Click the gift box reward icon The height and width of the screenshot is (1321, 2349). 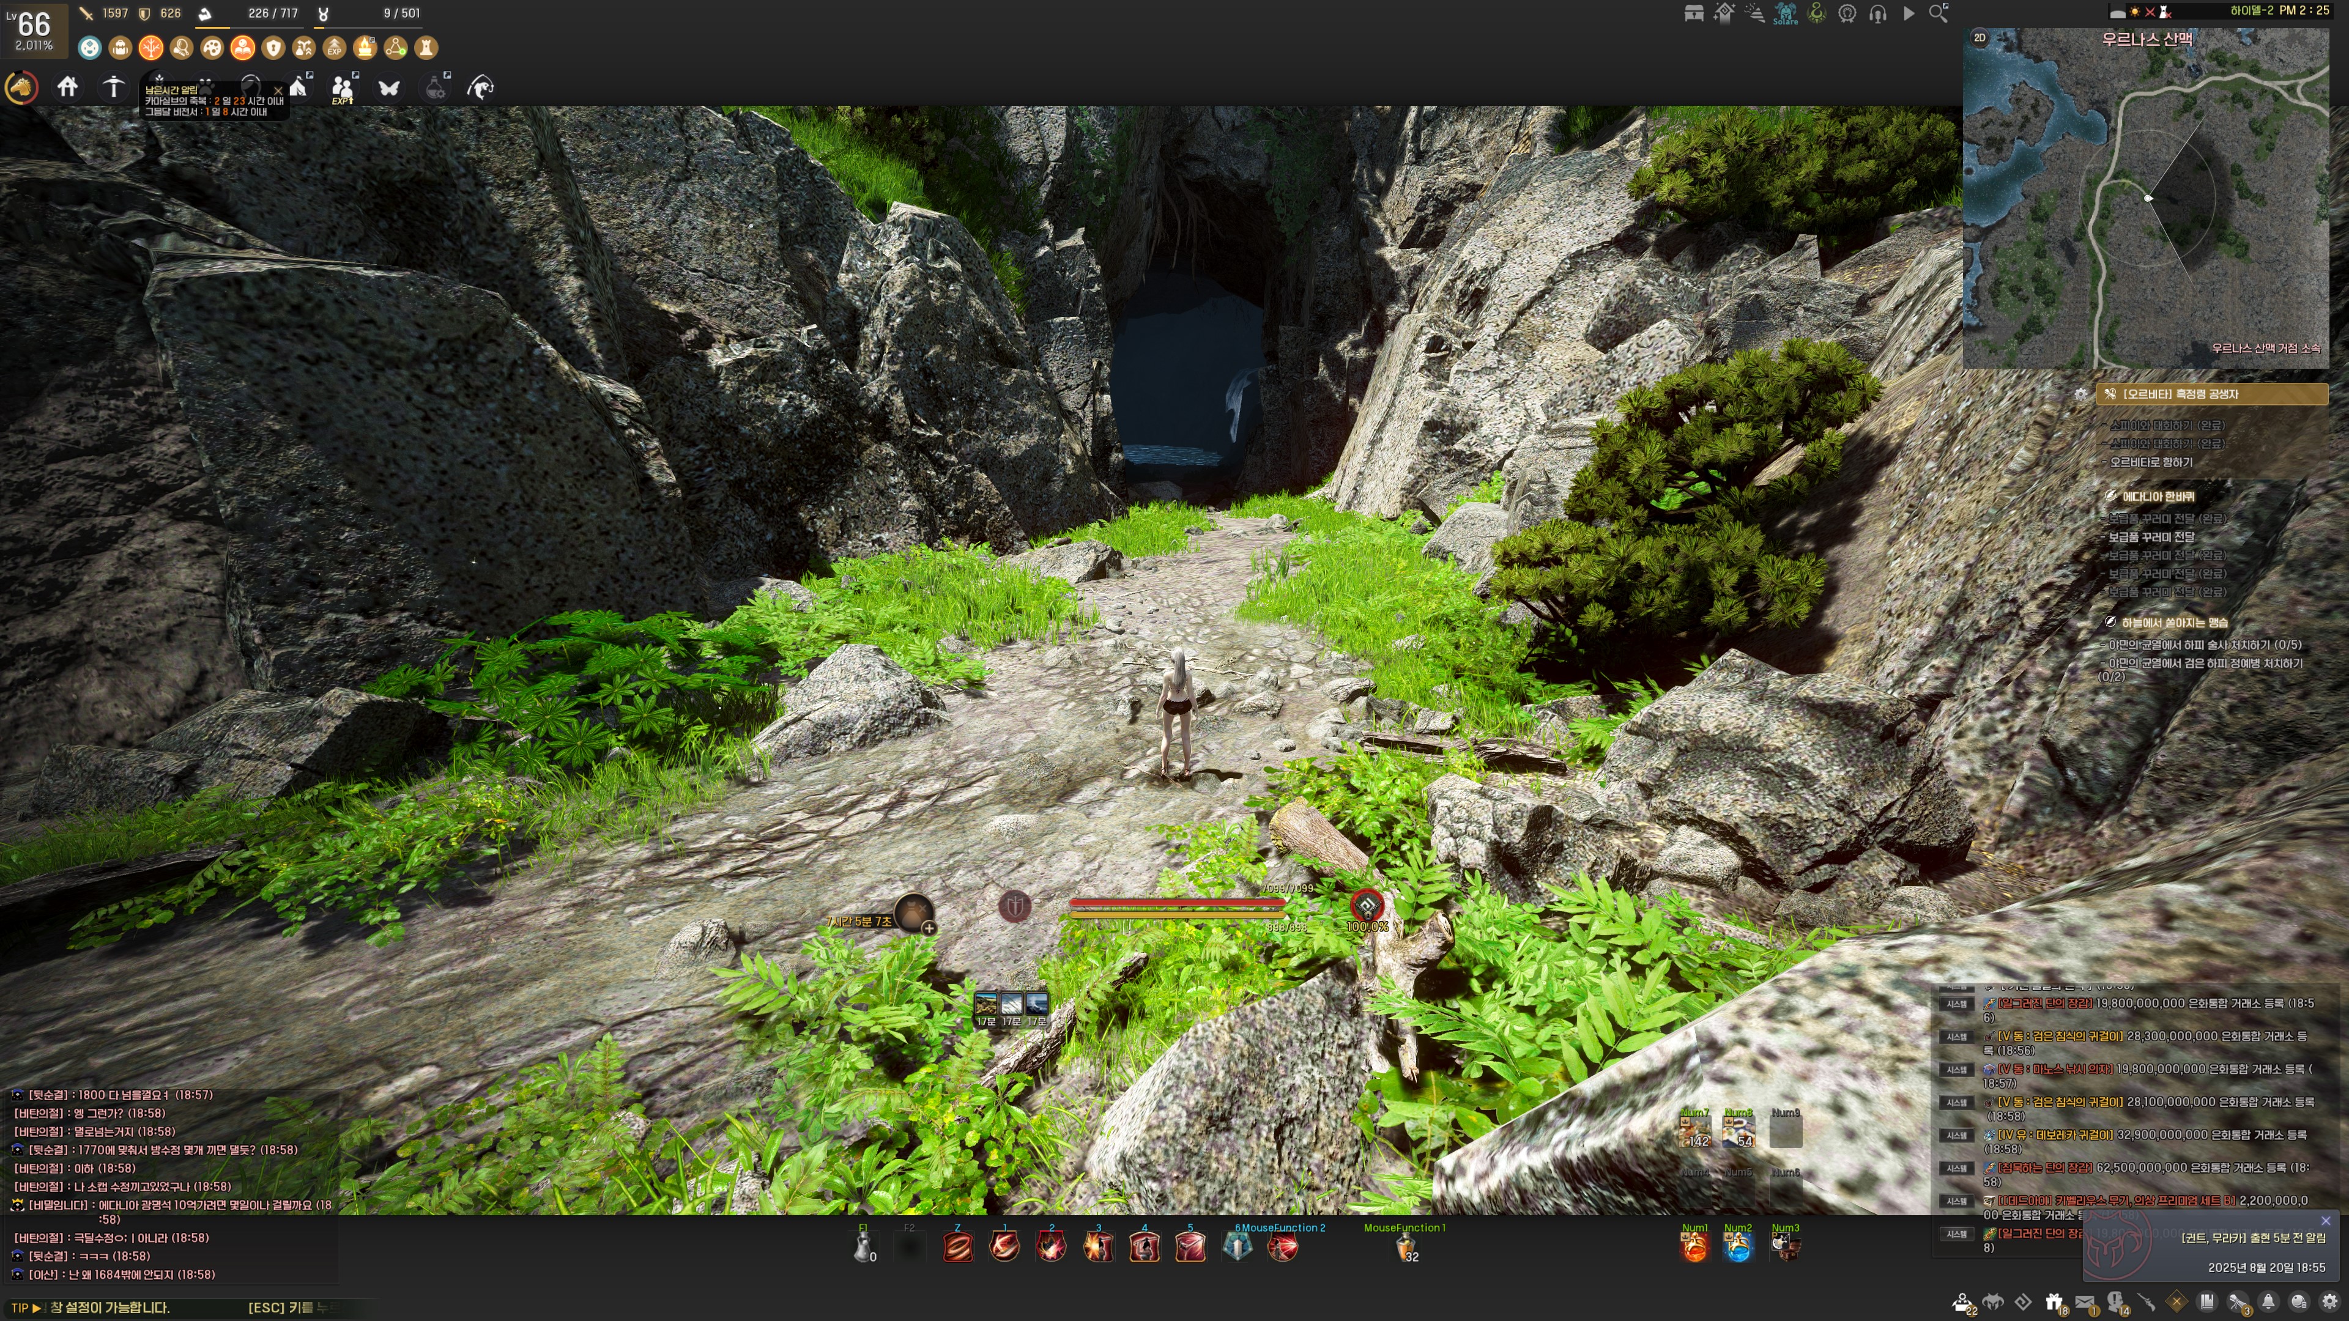click(x=2054, y=1303)
